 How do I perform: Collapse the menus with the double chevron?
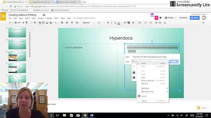coord(203,23)
